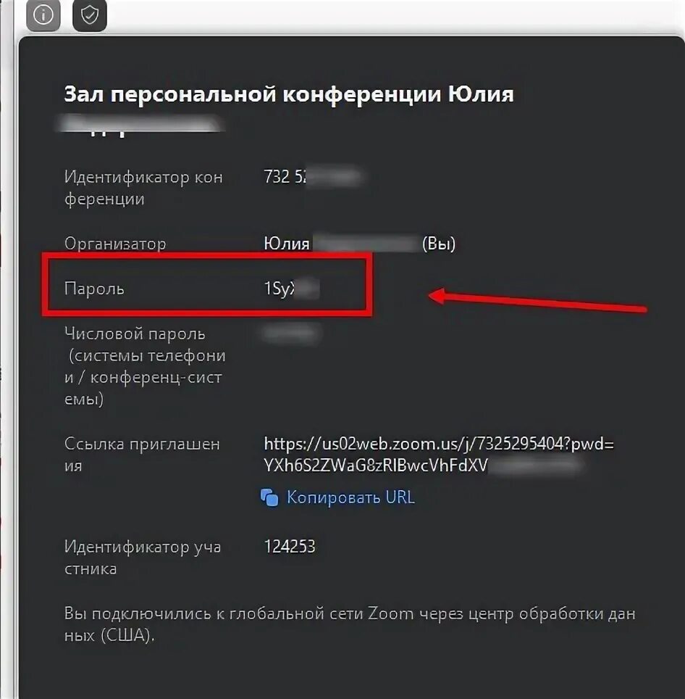Click the Зал персональной конференции Юлия title
685x699 pixels.
[289, 94]
